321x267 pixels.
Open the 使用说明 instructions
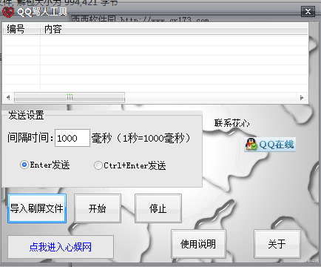coord(198,244)
